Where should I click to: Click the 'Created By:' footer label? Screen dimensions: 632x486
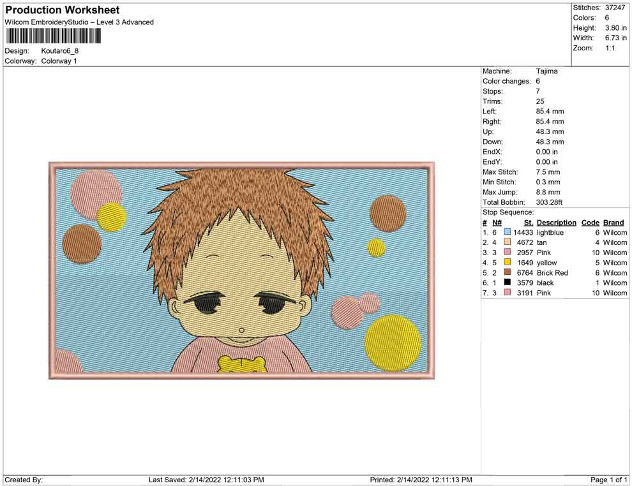(x=24, y=480)
